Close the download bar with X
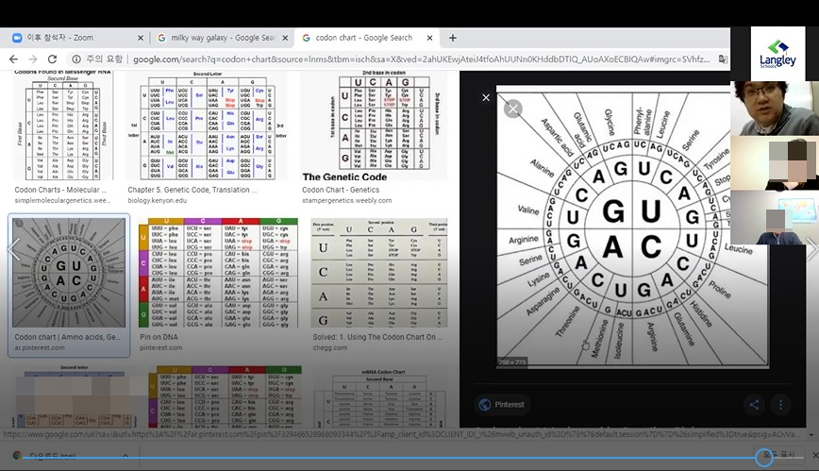 pyautogui.click(x=814, y=455)
